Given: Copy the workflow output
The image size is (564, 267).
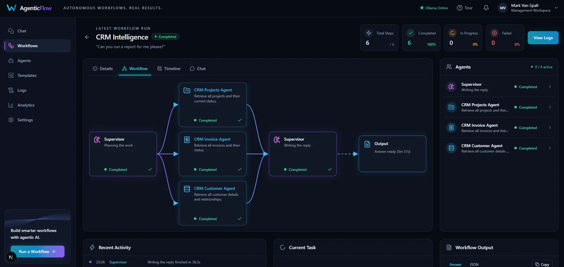Looking at the screenshot, I should pyautogui.click(x=542, y=264).
